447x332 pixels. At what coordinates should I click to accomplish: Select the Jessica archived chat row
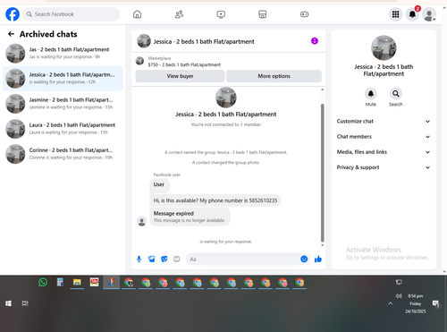63,79
